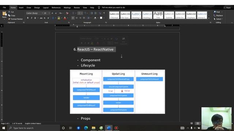Screen dimensions: 234x131
Task: Apply subscript formatting
Action: (45, 18)
